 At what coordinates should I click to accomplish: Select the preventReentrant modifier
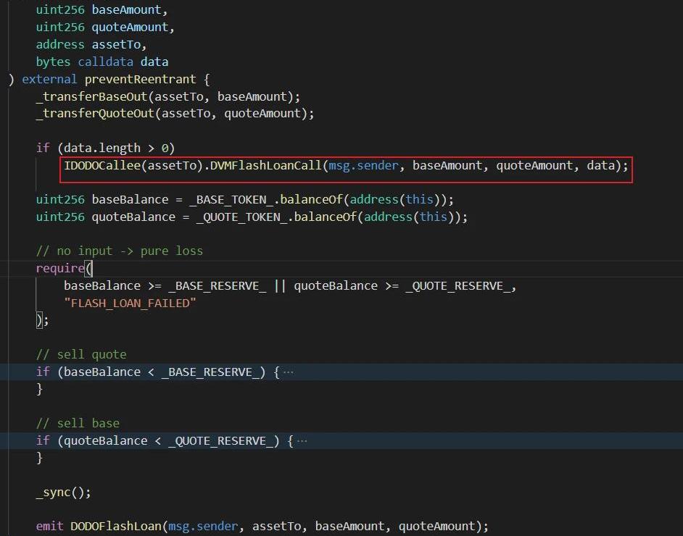pos(140,79)
